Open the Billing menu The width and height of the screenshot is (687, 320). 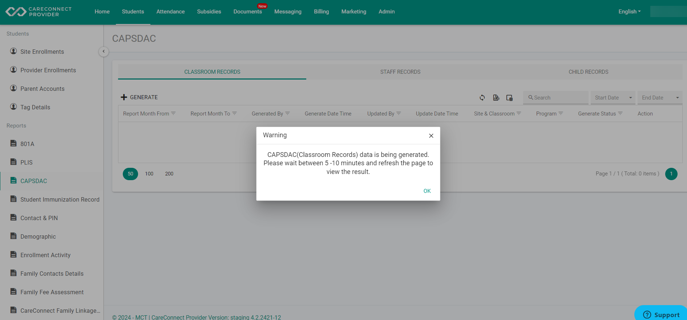tap(321, 12)
